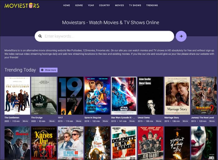
Task: Open the Country menu
Action: [104, 5]
